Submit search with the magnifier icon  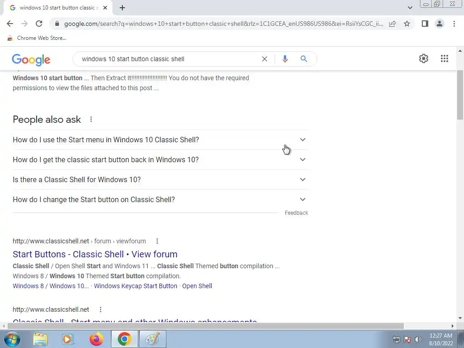pos(304,59)
